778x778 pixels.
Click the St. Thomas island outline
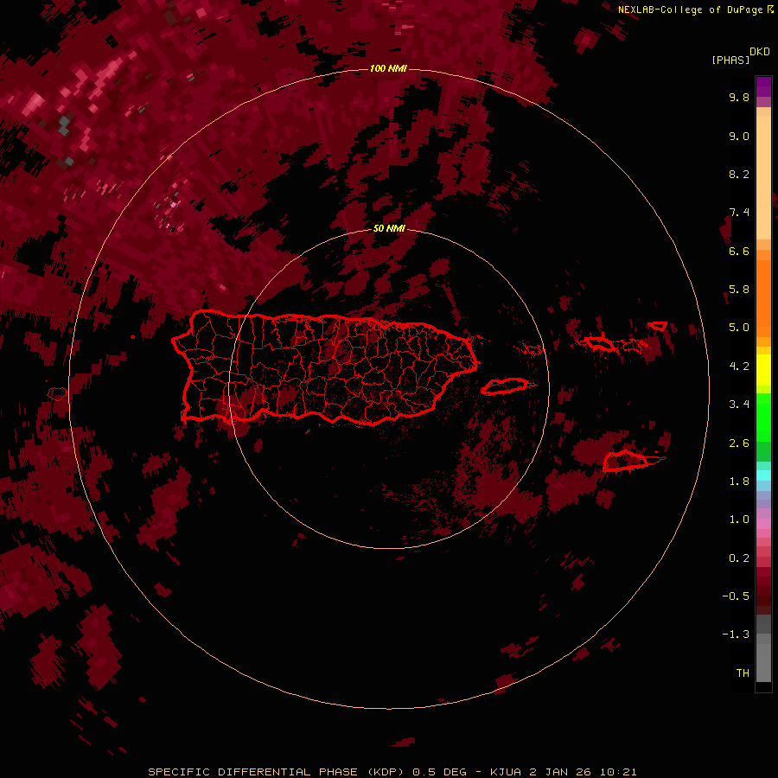[x=599, y=343]
